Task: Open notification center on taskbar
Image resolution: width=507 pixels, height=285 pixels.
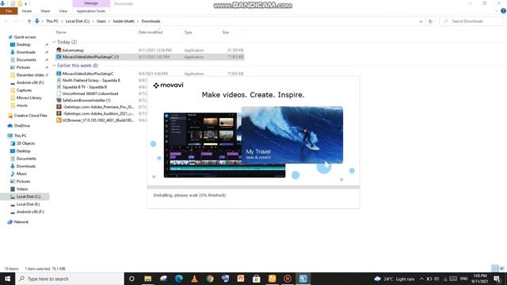Action: [497, 279]
